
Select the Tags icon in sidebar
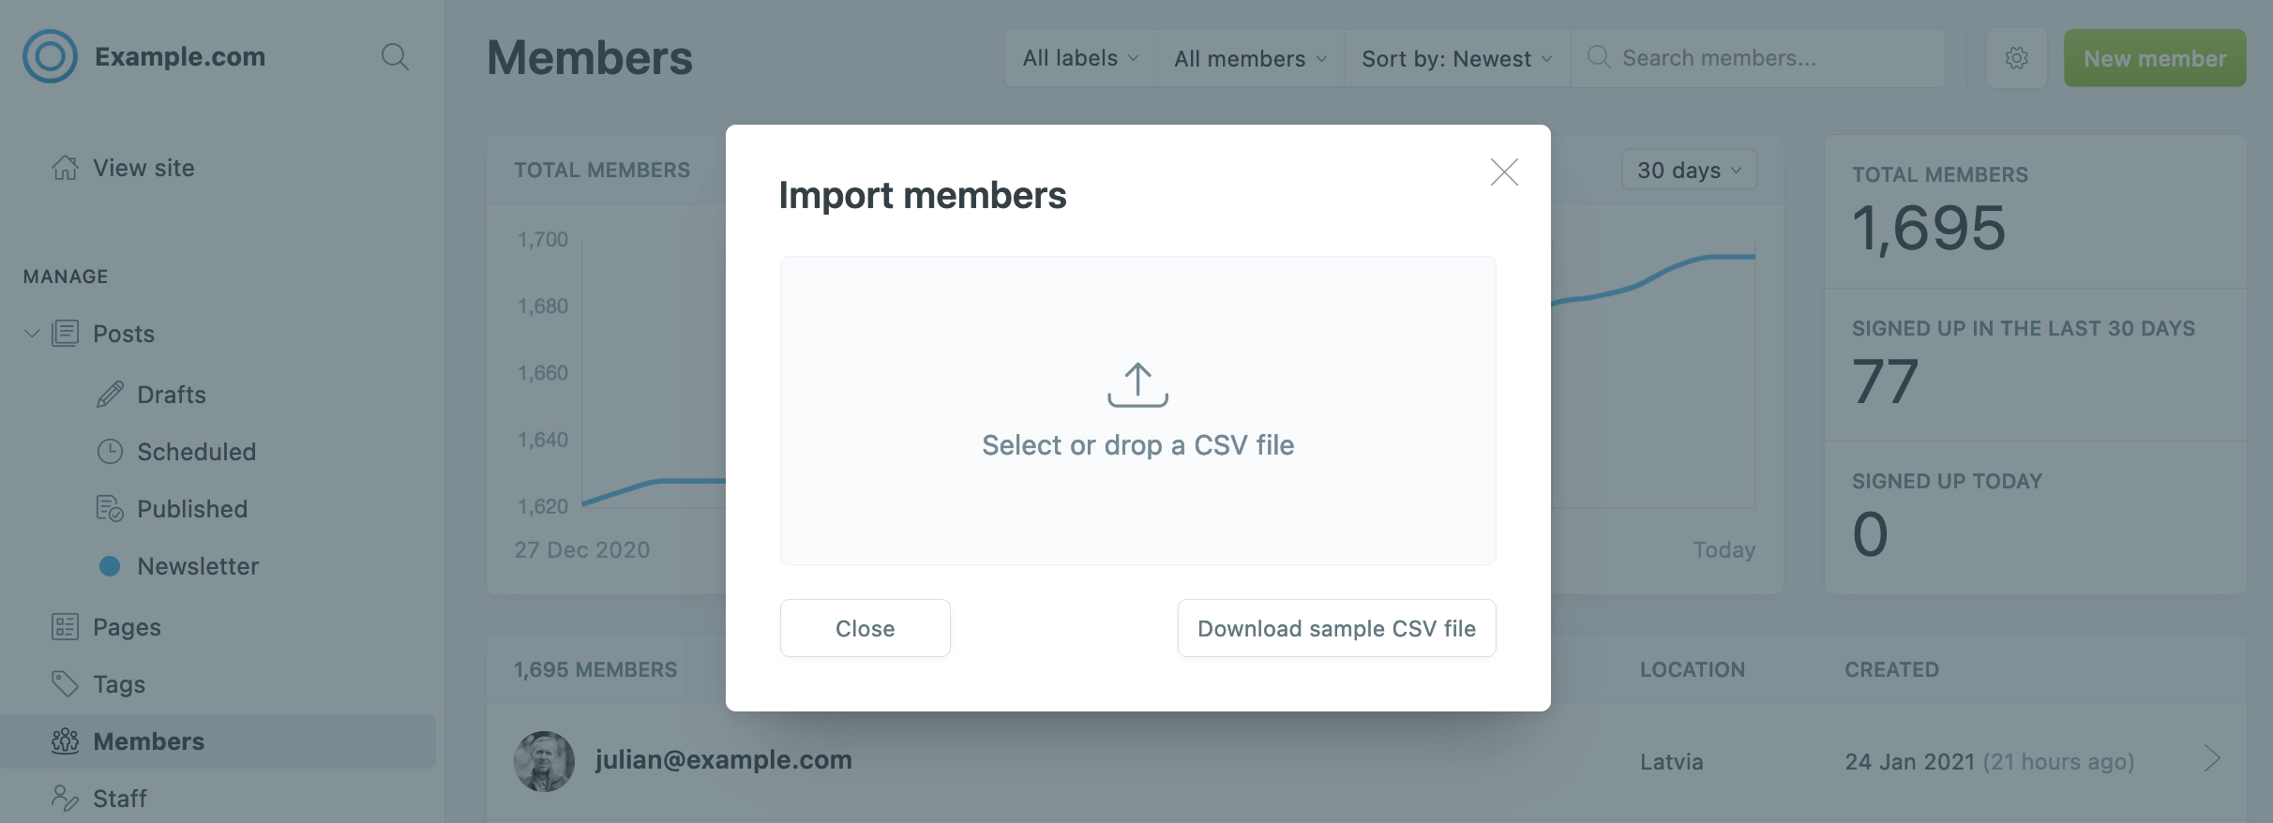coord(65,683)
